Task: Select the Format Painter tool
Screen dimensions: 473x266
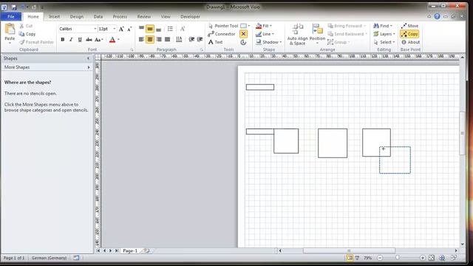Action: coord(36,42)
